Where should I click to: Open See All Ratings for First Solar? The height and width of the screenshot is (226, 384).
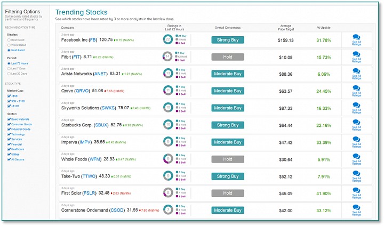point(356,193)
